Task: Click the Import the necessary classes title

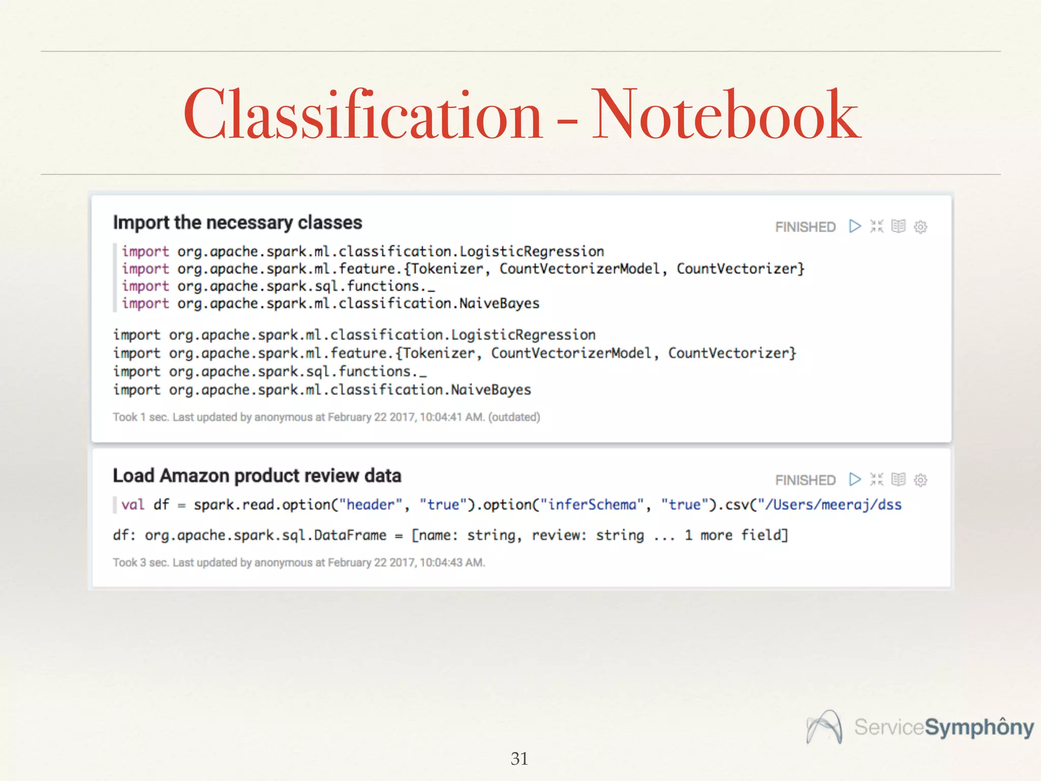Action: pos(237,223)
